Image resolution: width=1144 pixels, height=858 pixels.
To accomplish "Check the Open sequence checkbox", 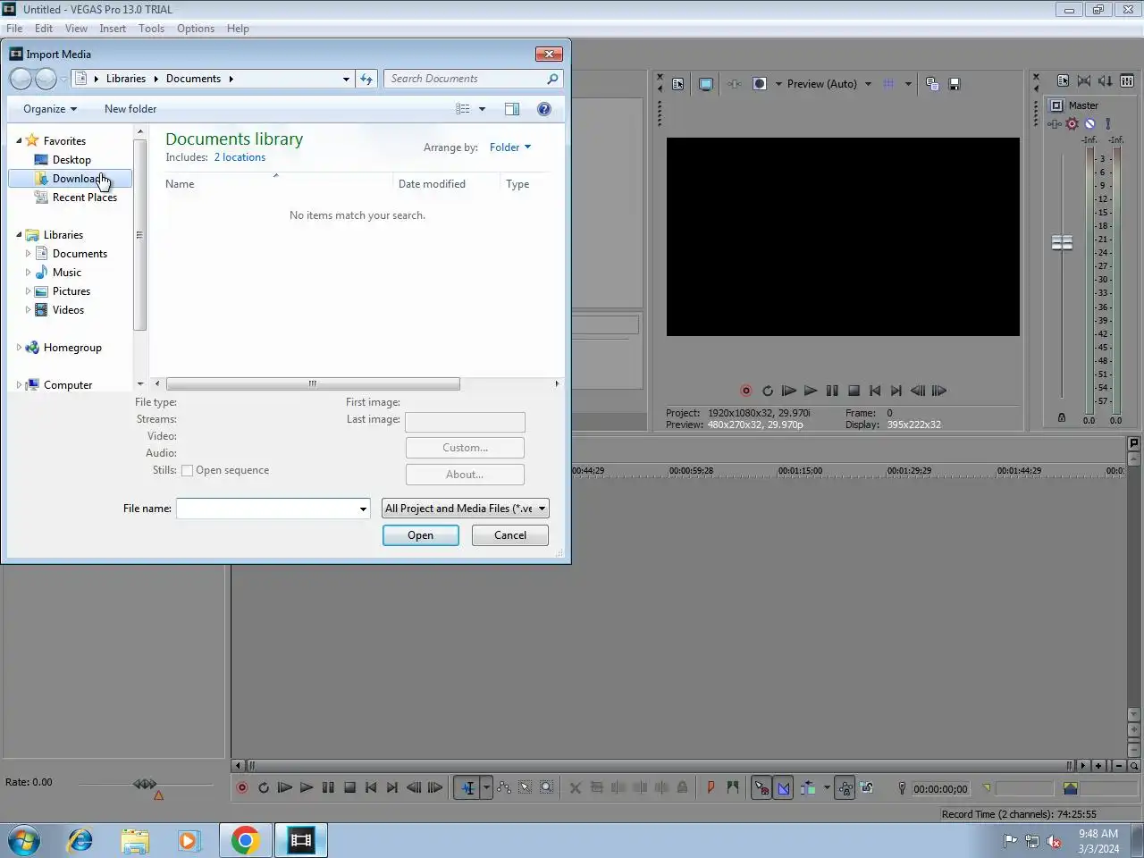I will (x=188, y=470).
